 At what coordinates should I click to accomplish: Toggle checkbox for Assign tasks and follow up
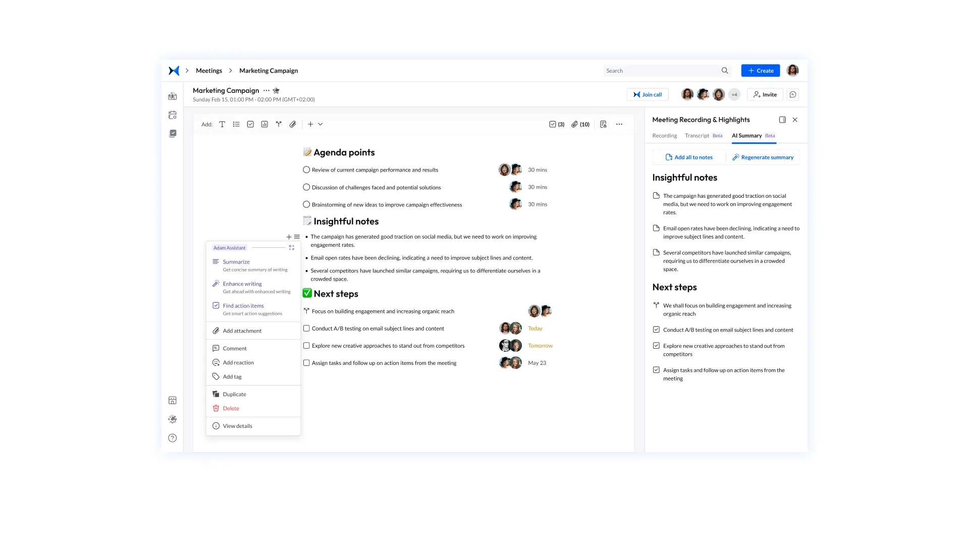coord(307,362)
